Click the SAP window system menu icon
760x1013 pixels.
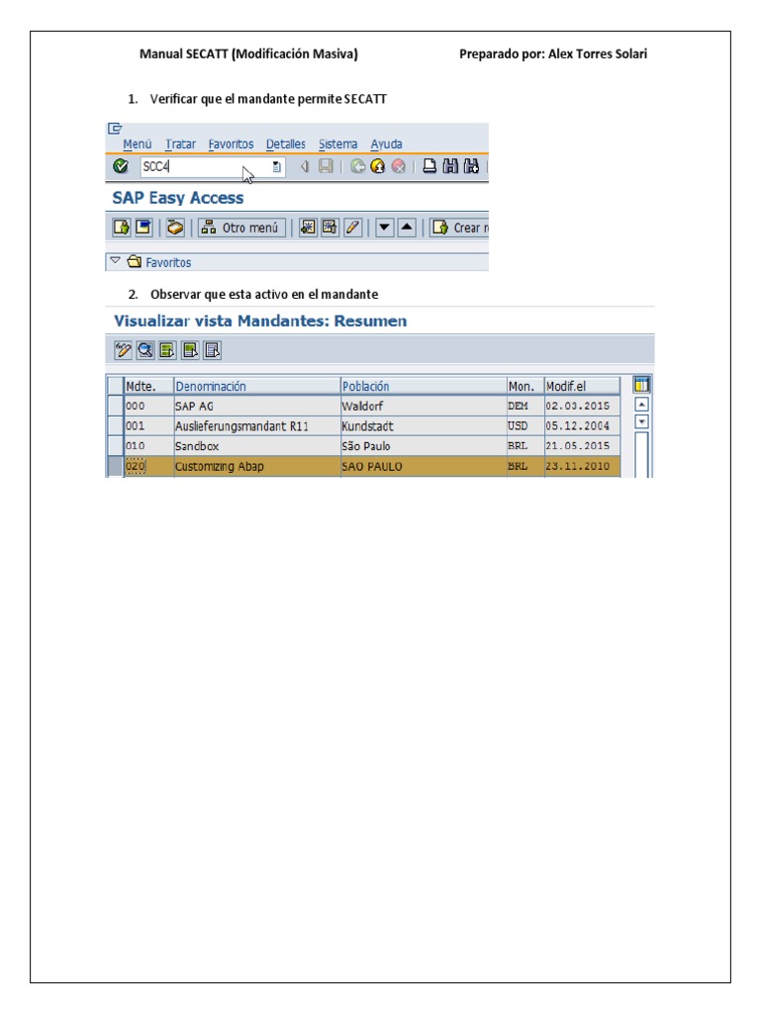(115, 128)
